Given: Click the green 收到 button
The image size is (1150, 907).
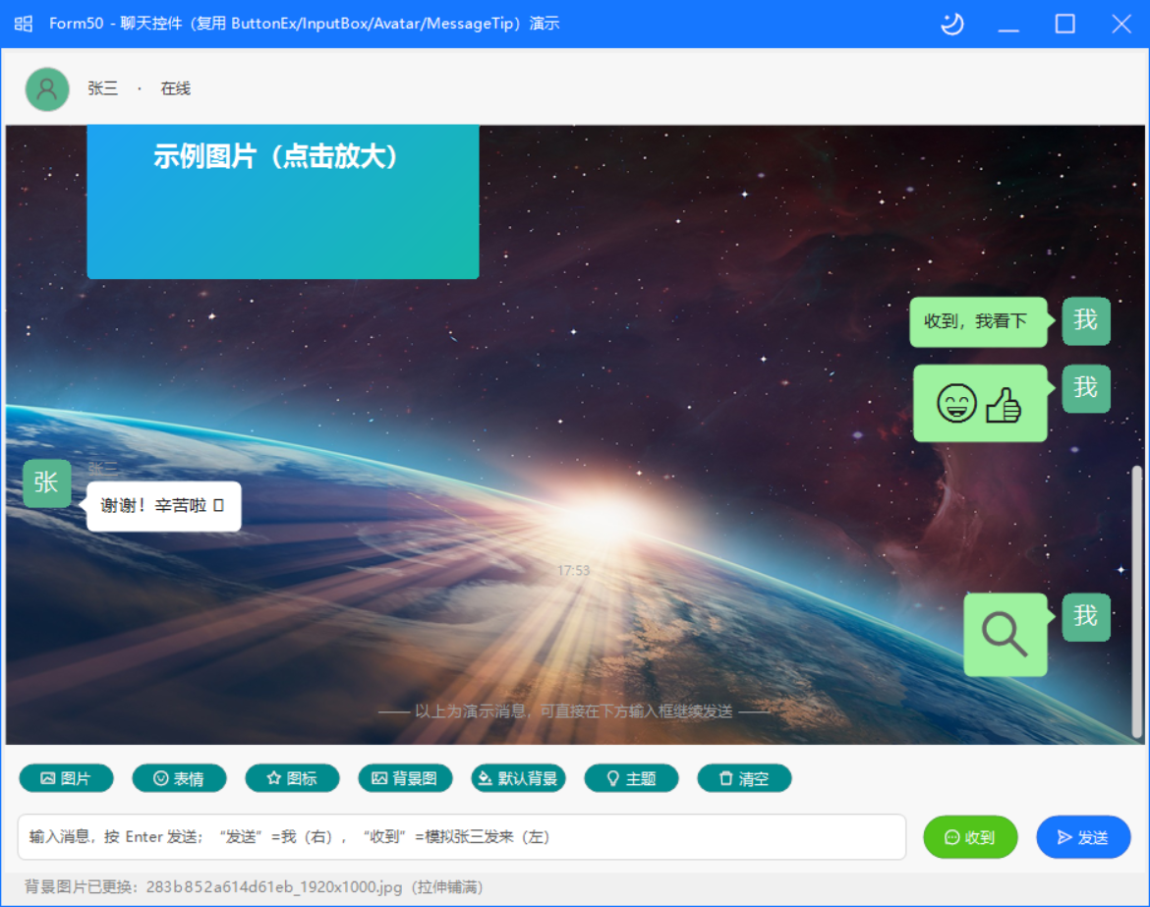Looking at the screenshot, I should tap(969, 836).
